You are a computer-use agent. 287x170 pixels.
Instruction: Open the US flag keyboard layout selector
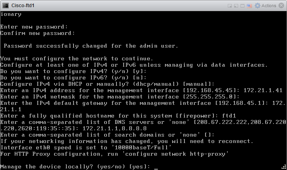tap(249, 6)
